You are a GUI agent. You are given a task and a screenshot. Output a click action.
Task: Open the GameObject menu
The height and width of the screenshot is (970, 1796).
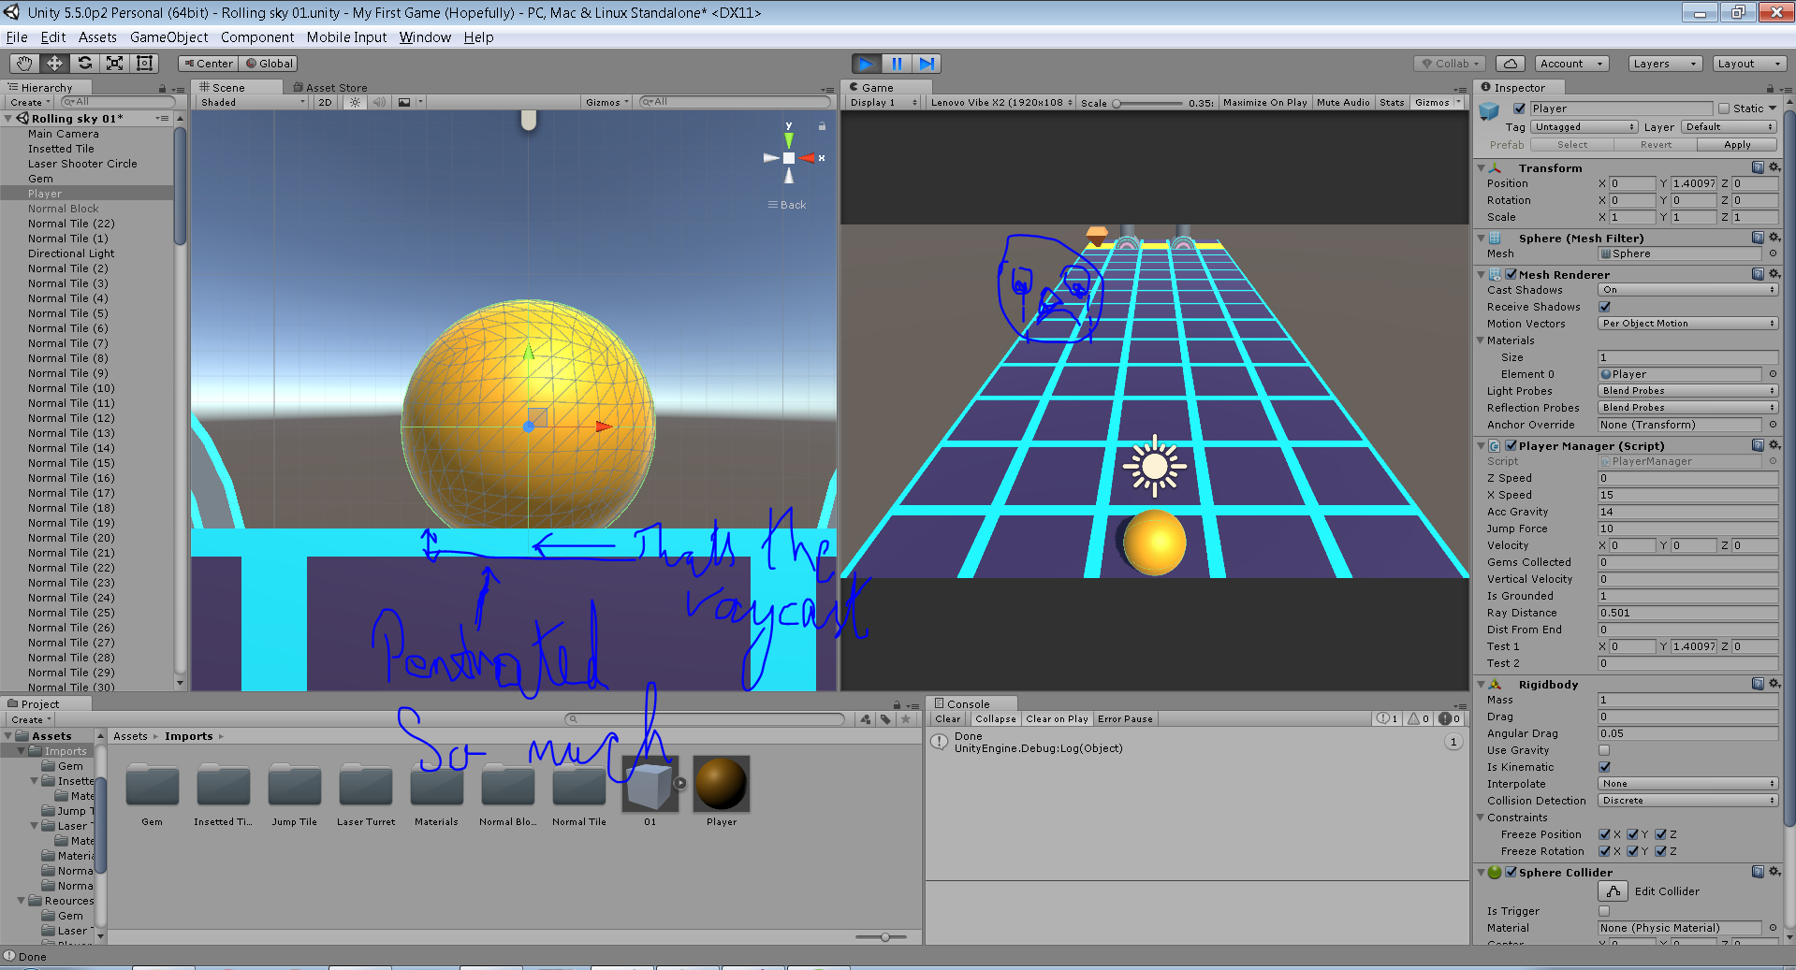tap(168, 37)
